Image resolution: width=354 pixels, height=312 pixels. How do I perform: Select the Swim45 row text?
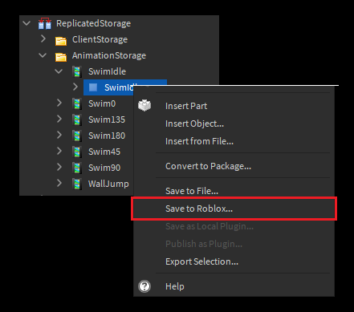104,152
